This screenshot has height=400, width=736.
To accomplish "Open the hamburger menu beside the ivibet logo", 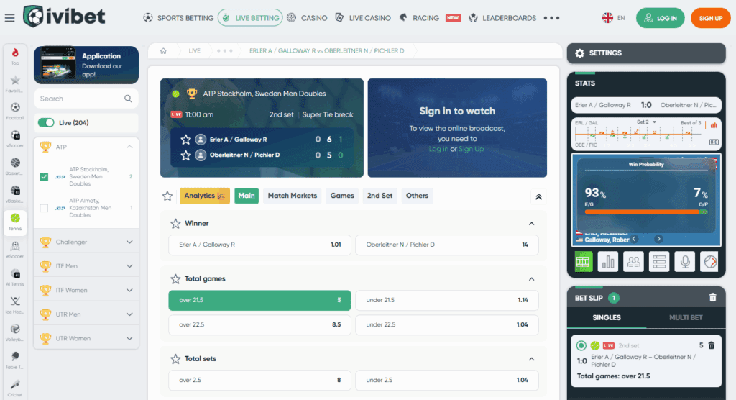I will point(9,18).
